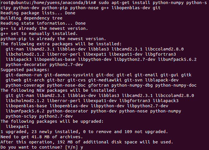
Task: Click the '192 MB of additional disk space' line
Action: point(87,142)
